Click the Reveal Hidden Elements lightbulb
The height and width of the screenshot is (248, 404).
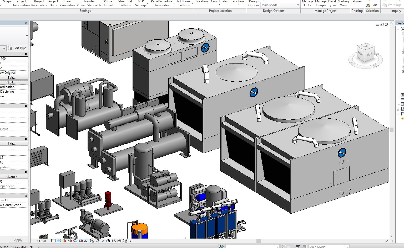coord(103,241)
